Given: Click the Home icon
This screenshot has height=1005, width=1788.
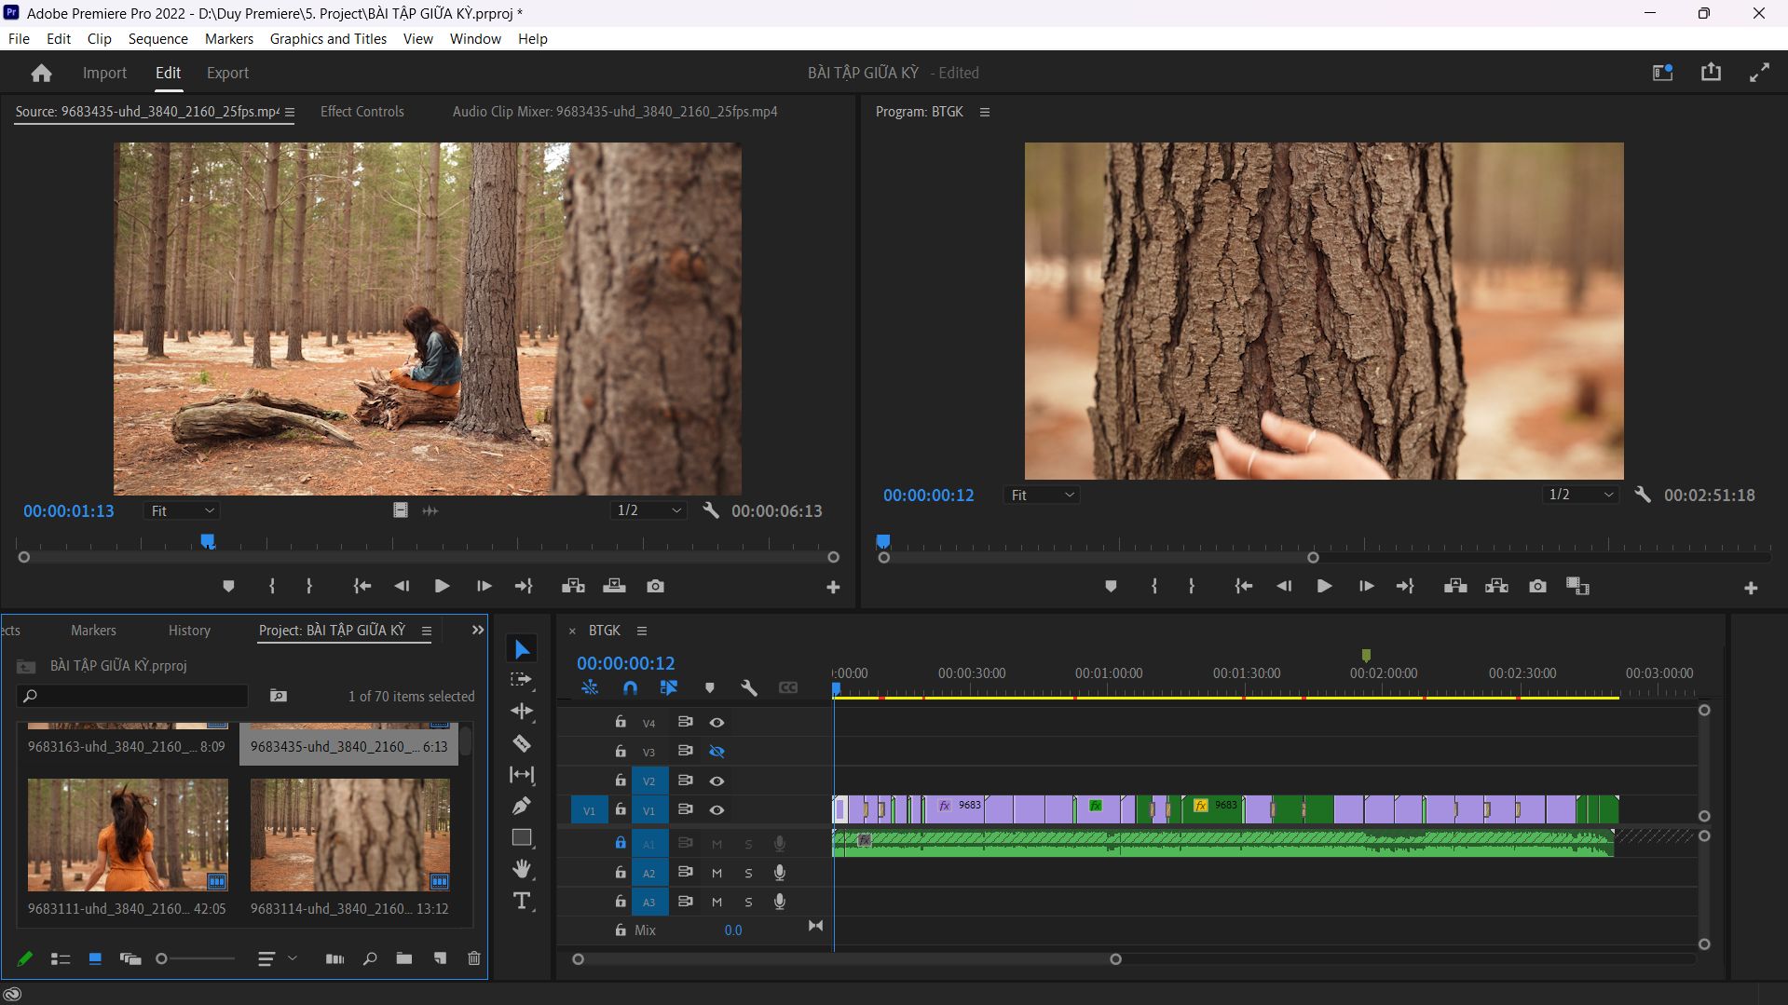Looking at the screenshot, I should pos(41,73).
